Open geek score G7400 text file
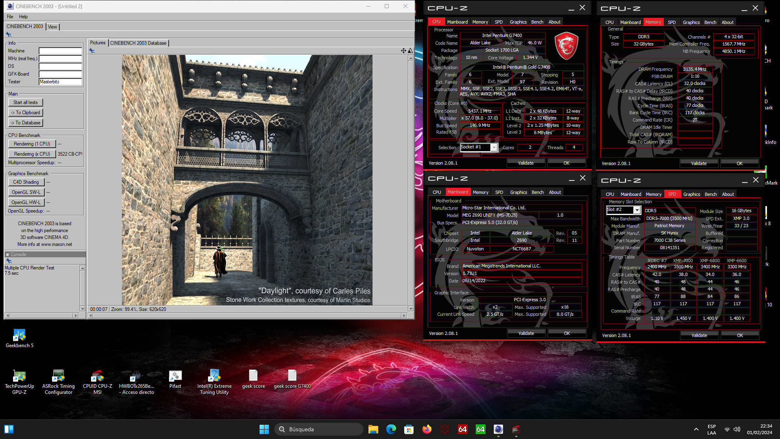The image size is (780, 439). 292,379
